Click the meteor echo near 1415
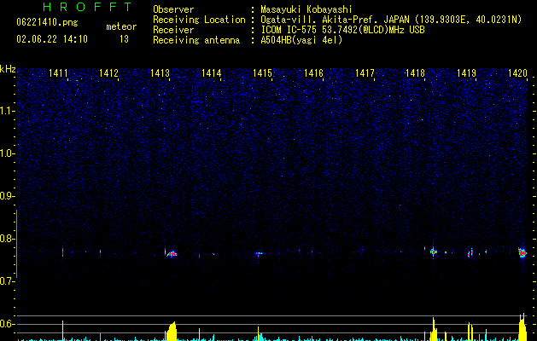Viewport: 537px width, 341px height. pyautogui.click(x=259, y=253)
